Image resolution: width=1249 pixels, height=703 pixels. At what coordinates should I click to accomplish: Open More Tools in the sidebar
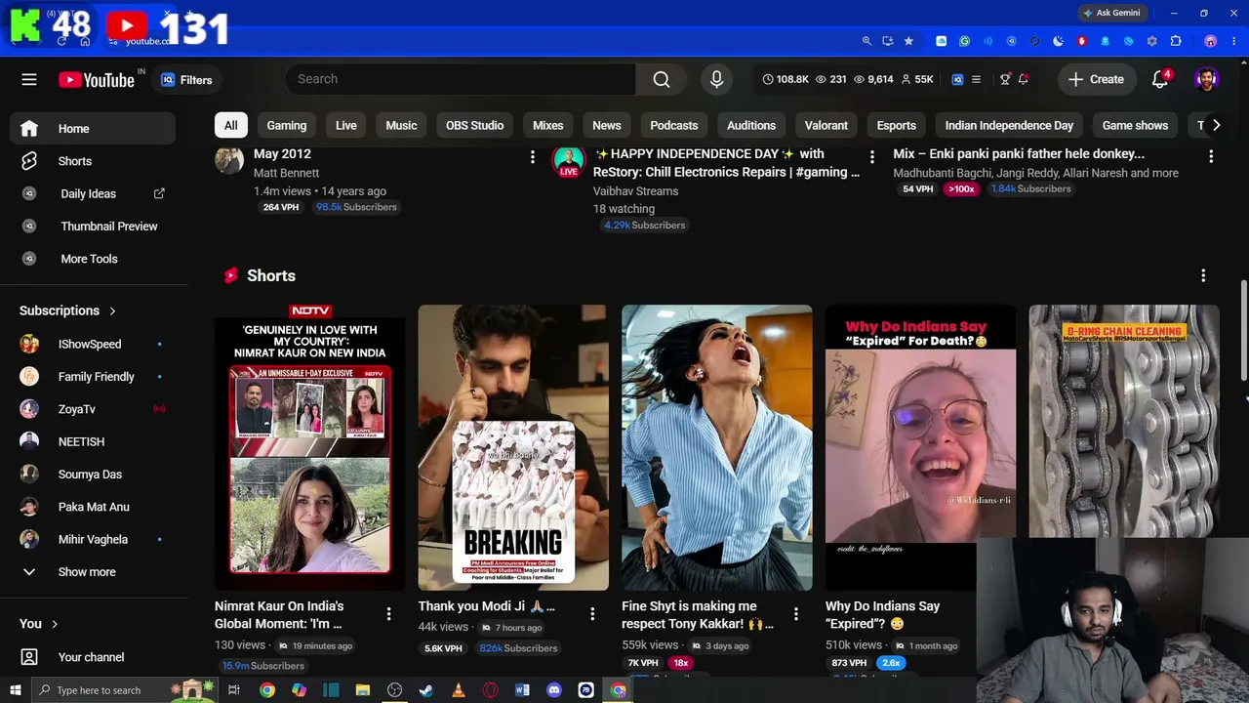tap(93, 259)
